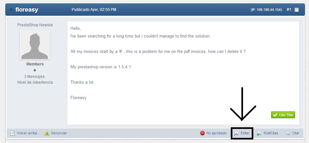Click the checkmark on Like This button
The height and width of the screenshot is (143, 309).
click(x=275, y=115)
